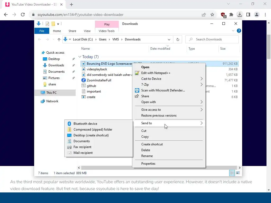Viewport: 271px width, 203px height.
Task: Open the Share ribbon tab
Action: (x=72, y=31)
